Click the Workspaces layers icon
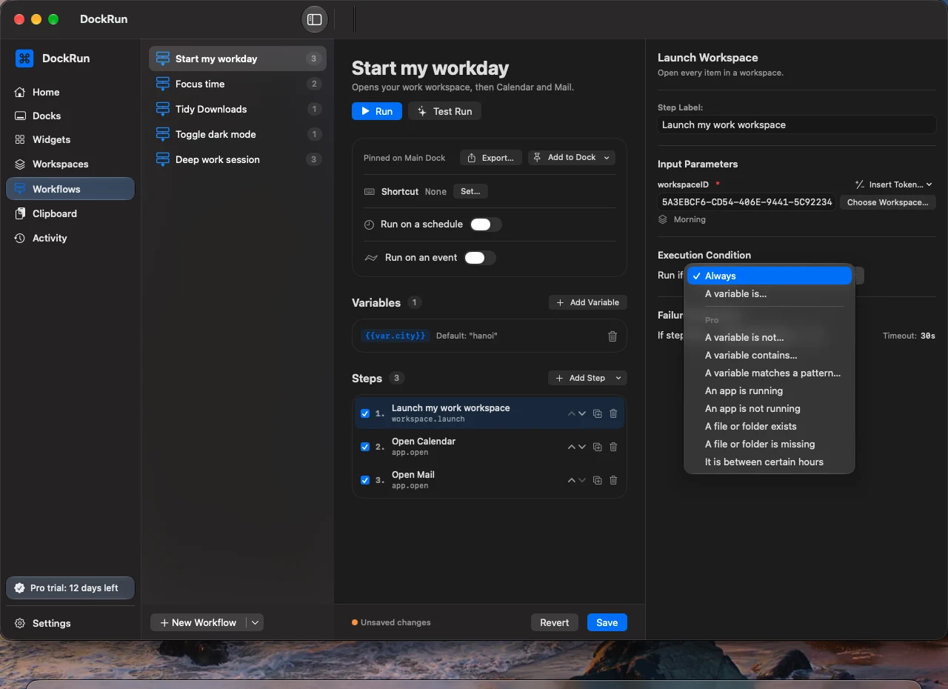 [x=20, y=164]
